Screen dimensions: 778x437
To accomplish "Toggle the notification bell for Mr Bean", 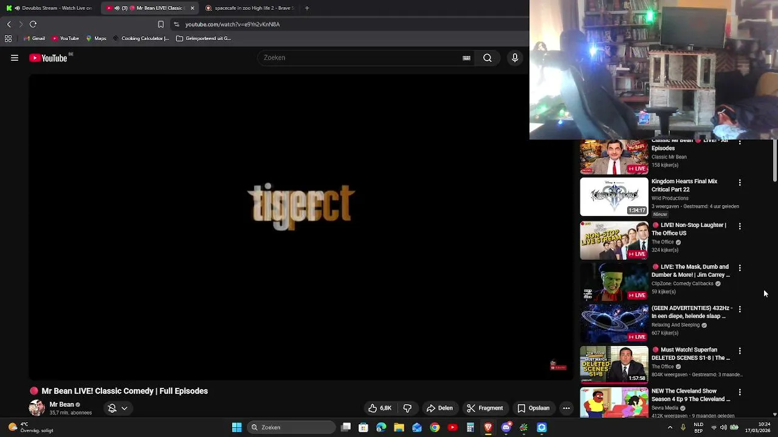I will click(x=112, y=408).
